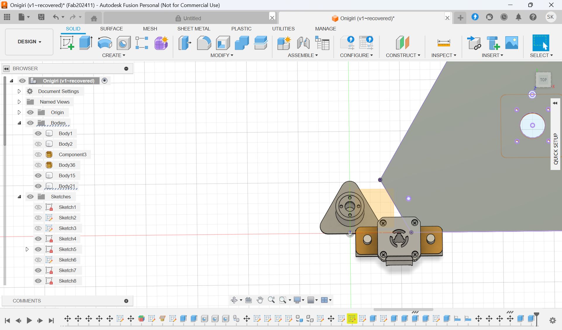Screen dimensions: 562x330
Task: Expand the Origin folder
Action: [19, 112]
